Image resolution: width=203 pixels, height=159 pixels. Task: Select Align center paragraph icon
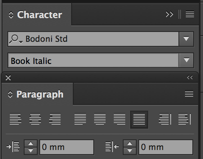pos(35,119)
